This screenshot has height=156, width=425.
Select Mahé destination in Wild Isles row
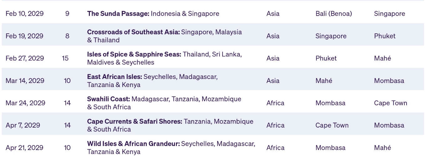[382, 148]
